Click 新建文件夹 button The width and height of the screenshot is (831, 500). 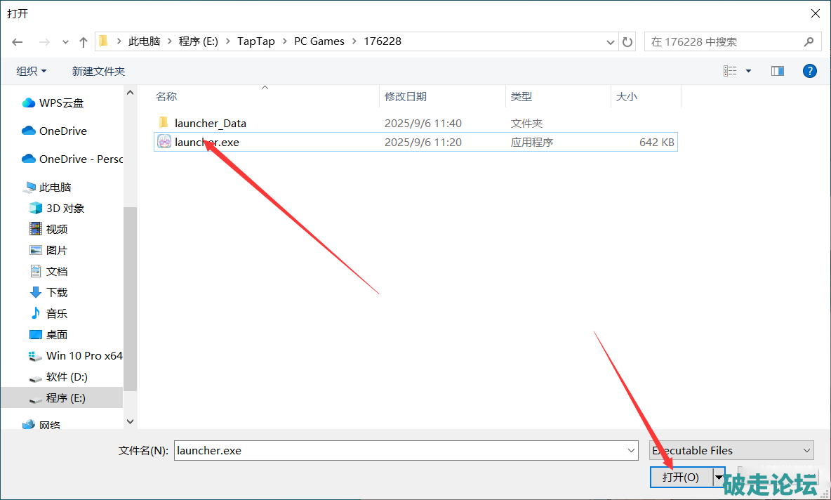tap(98, 71)
